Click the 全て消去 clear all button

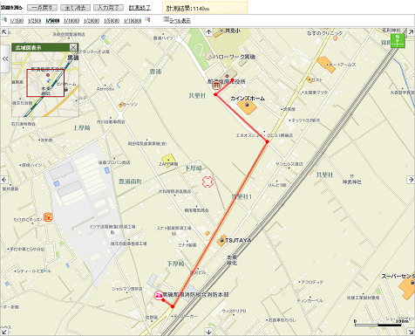pyautogui.click(x=75, y=8)
